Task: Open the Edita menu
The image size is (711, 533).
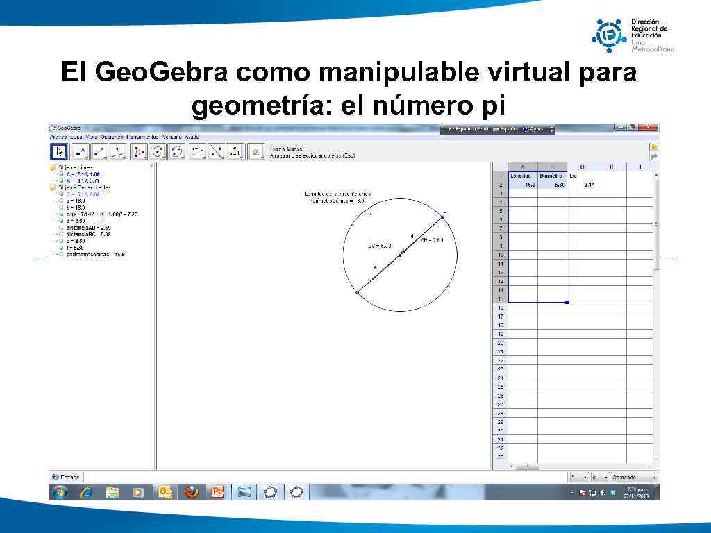Action: pyautogui.click(x=76, y=137)
